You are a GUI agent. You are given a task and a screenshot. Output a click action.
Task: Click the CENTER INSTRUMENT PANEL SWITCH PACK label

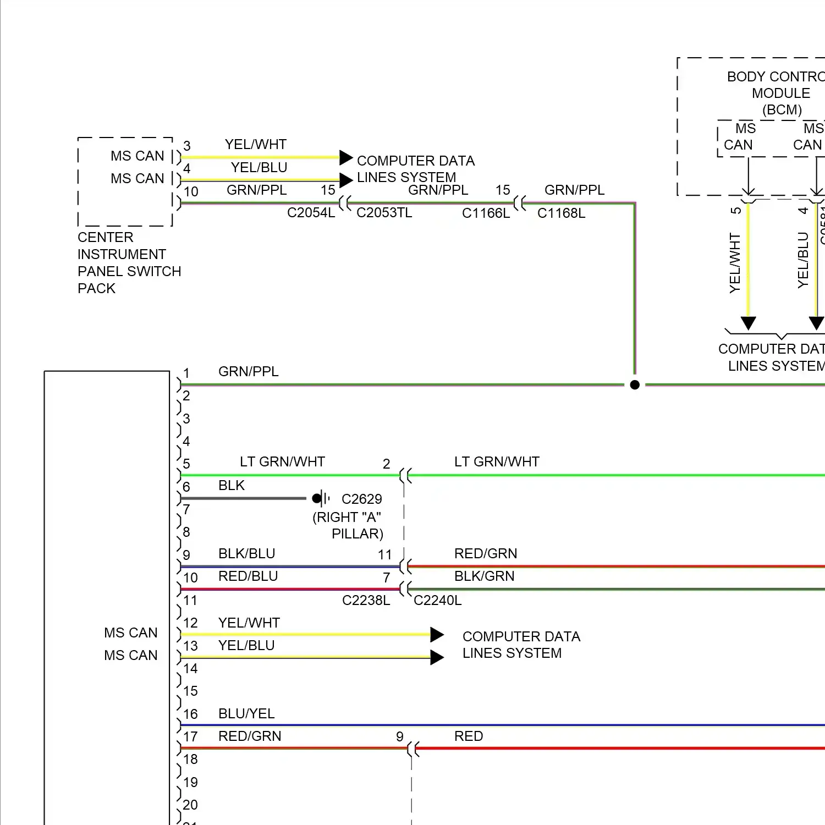point(129,263)
